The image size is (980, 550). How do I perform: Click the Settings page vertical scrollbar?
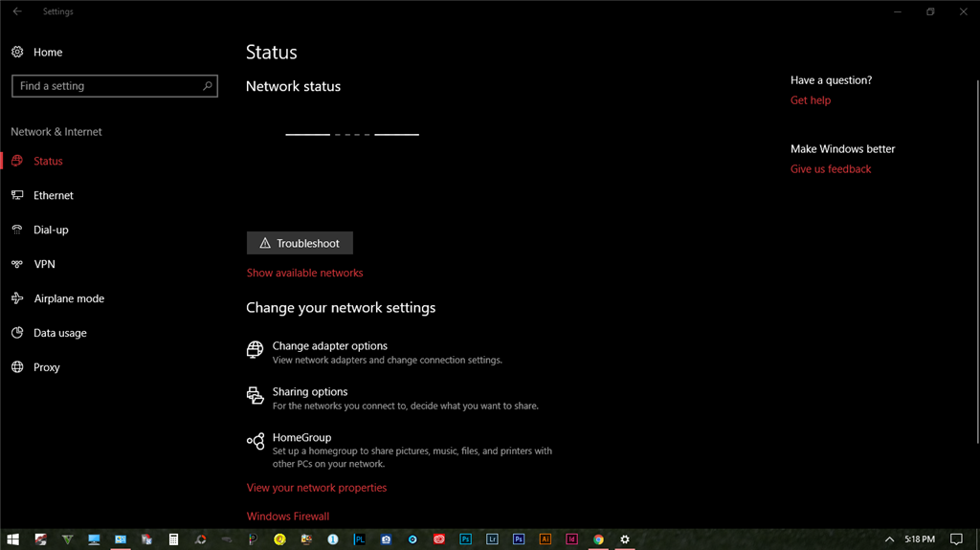coord(977,262)
